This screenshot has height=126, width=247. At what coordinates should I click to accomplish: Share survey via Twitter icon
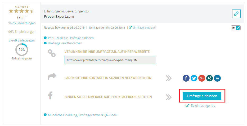[194, 78]
